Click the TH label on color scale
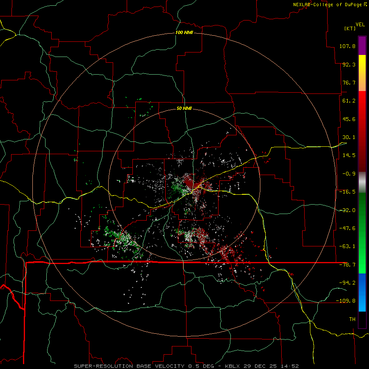369x369 pixels. pyautogui.click(x=352, y=319)
